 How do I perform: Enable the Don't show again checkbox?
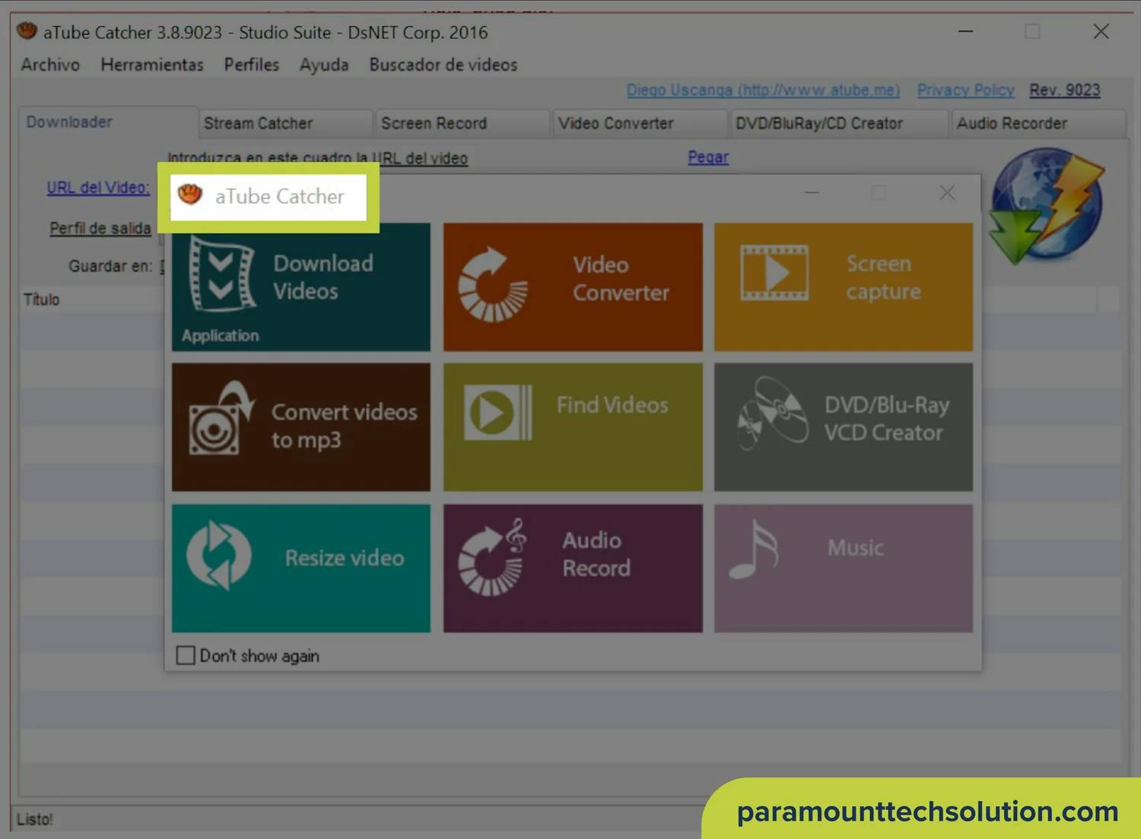[186, 655]
